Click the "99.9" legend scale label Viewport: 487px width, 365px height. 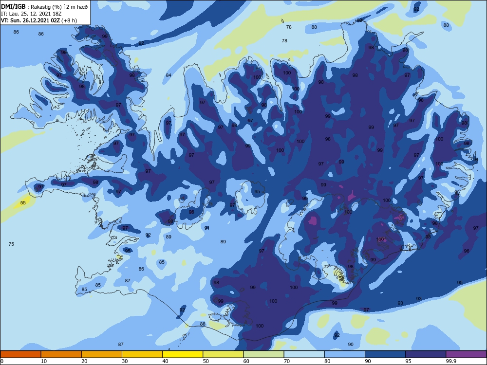(451, 361)
